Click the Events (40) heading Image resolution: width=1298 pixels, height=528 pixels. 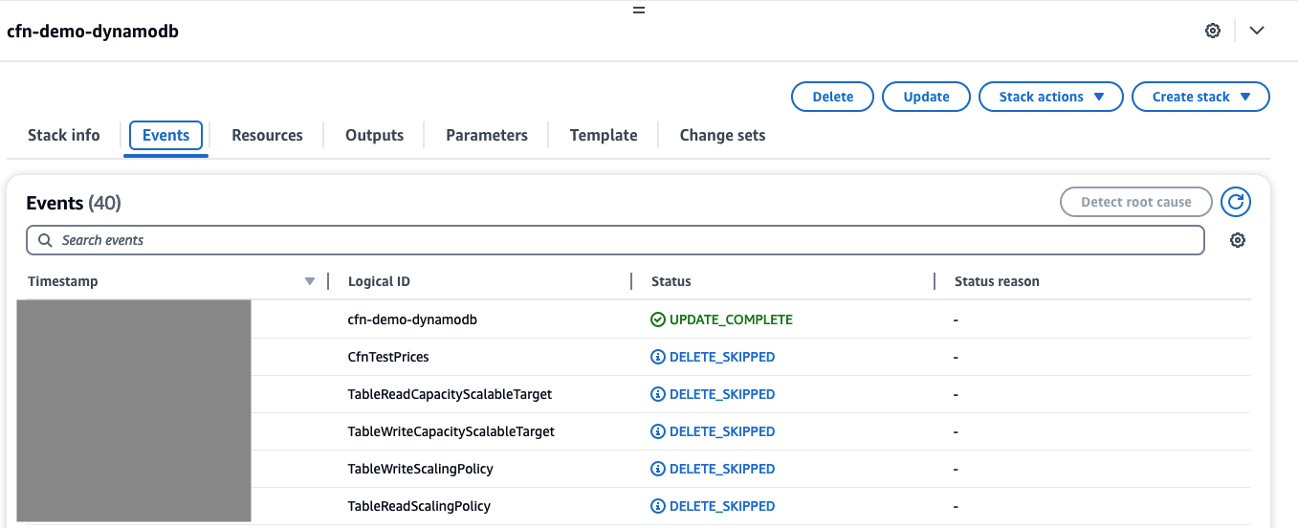coord(74,203)
